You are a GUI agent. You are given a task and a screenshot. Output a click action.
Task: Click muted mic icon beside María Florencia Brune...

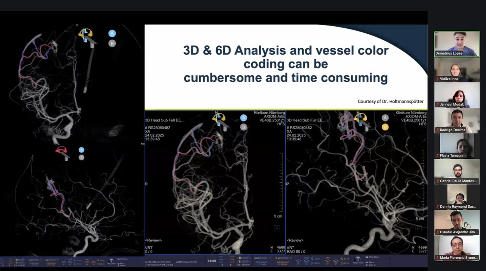(438, 257)
